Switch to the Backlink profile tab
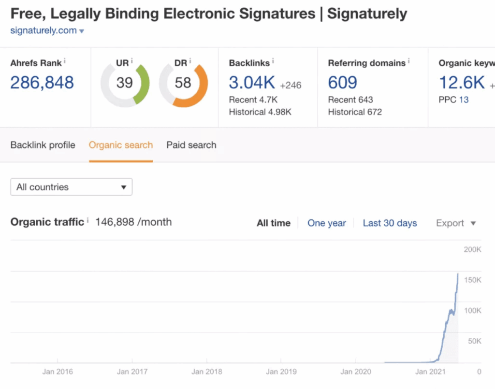Viewport: 495px width, 389px height. tap(43, 145)
